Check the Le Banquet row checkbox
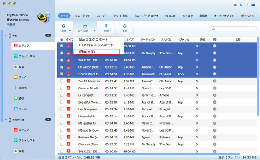This screenshot has width=260, height=160. [x=62, y=95]
